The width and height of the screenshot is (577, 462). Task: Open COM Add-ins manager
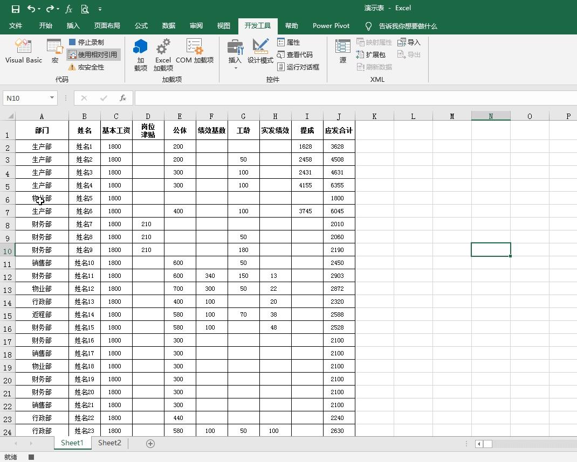(194, 51)
